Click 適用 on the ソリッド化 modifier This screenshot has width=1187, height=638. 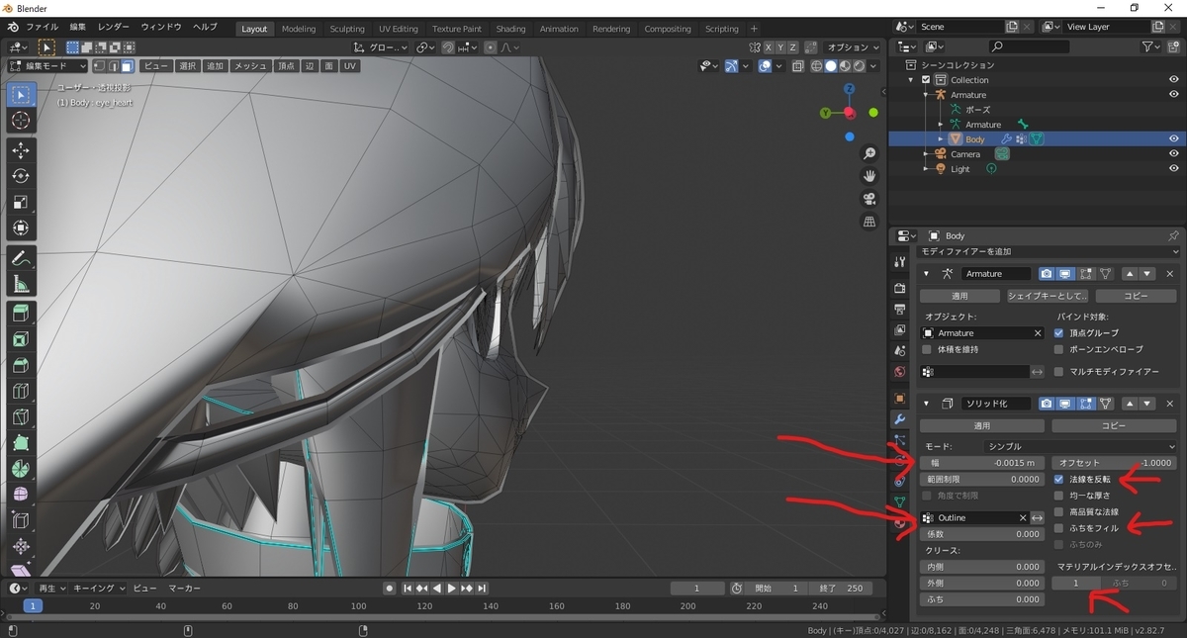pos(982,425)
